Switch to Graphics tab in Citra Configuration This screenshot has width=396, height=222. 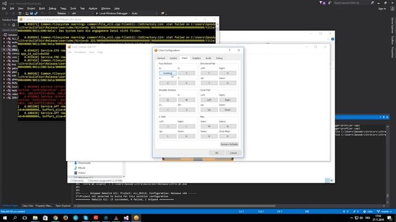pyautogui.click(x=197, y=58)
